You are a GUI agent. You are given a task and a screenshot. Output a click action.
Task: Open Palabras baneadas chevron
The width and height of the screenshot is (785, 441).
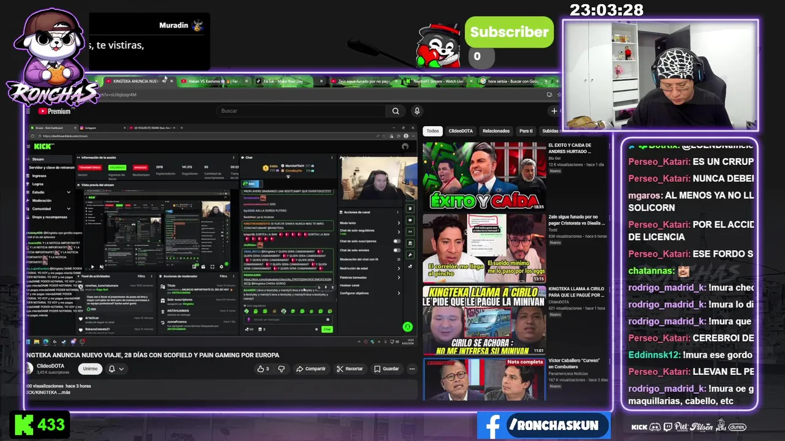[x=399, y=277]
